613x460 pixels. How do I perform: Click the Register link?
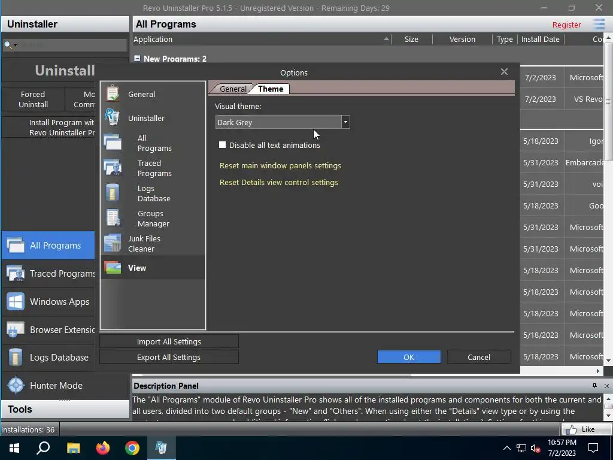click(x=566, y=25)
